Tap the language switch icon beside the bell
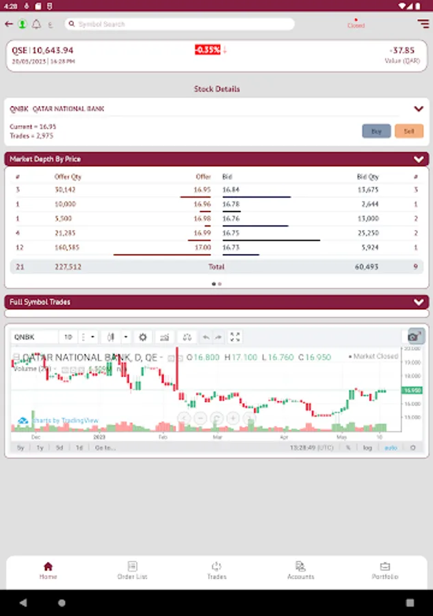Screen dimensions: 433x616 51,25
